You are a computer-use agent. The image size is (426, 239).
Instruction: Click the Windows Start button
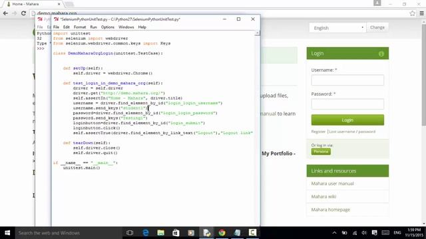[x=7, y=233]
